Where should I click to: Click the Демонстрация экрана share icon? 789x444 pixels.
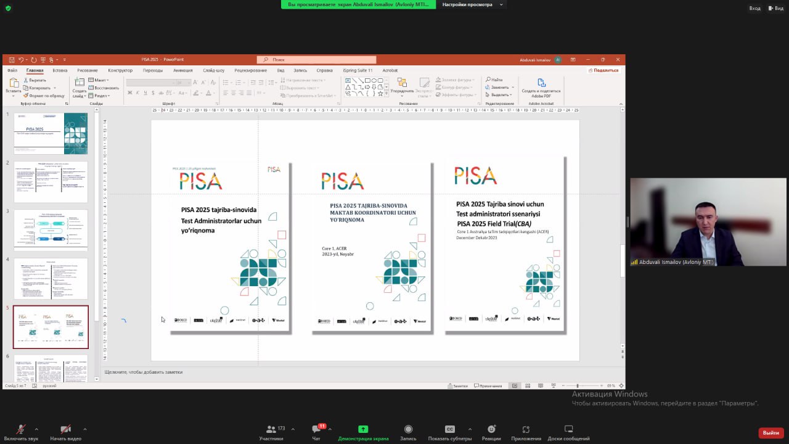point(363,430)
